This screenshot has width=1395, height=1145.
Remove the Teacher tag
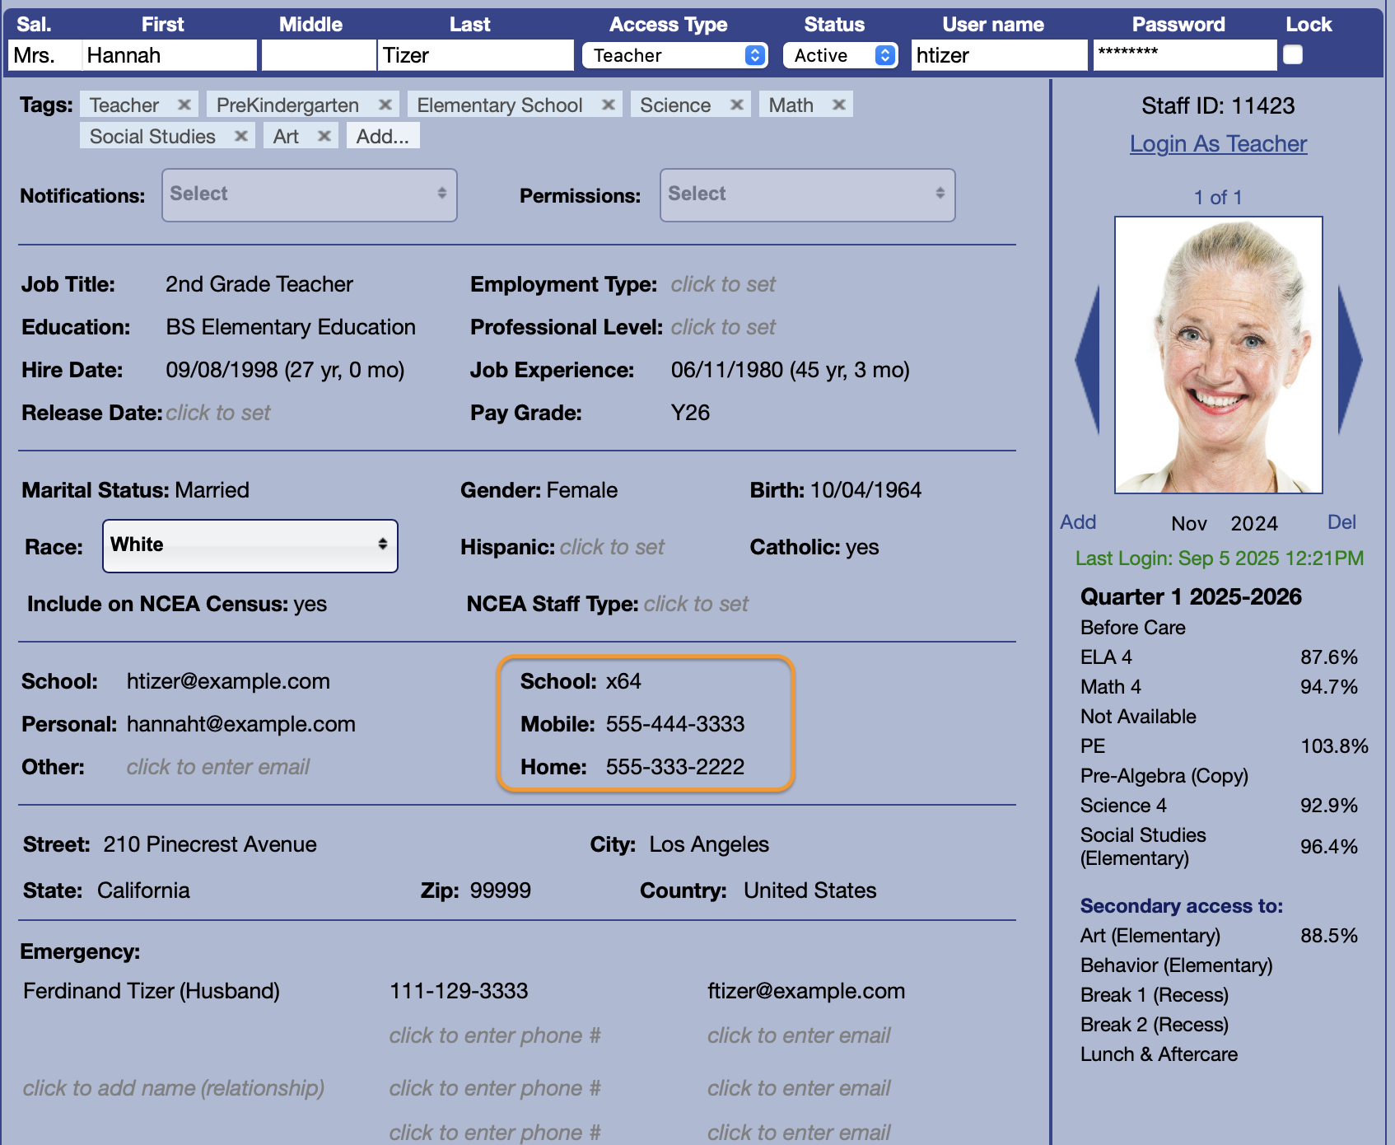click(x=184, y=105)
